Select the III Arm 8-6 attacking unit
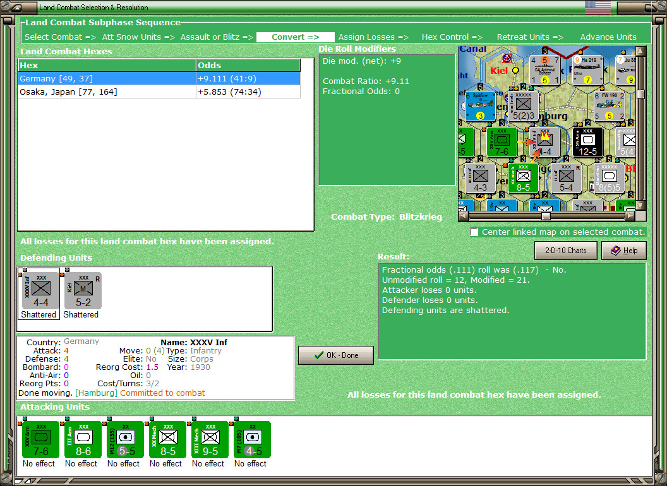Image resolution: width=667 pixels, height=486 pixels. (x=83, y=440)
